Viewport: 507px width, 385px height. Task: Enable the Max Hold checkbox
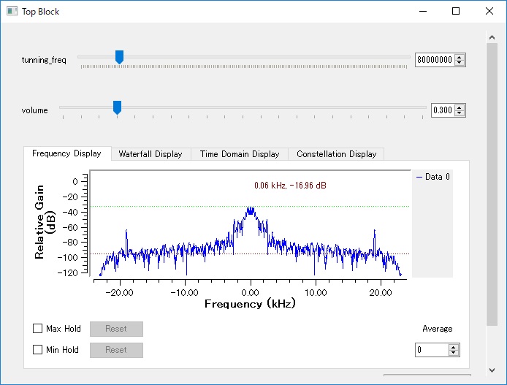click(37, 329)
